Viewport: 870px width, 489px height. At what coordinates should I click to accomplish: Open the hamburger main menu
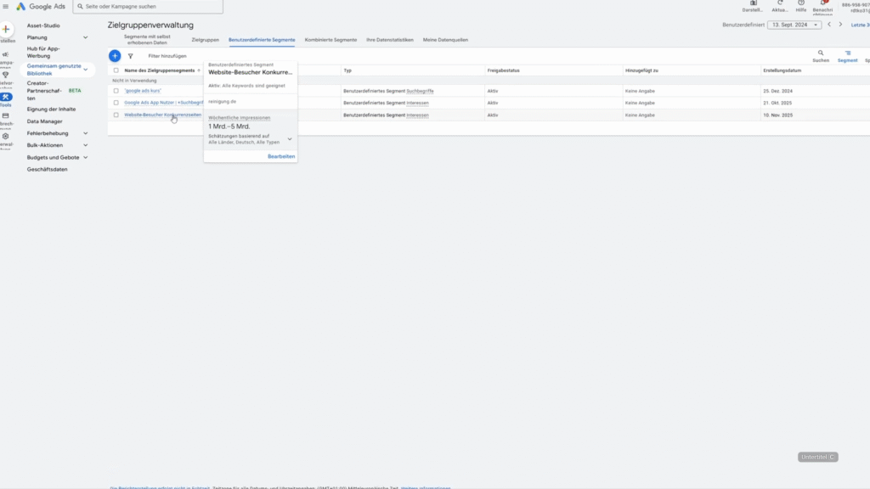tap(6, 7)
